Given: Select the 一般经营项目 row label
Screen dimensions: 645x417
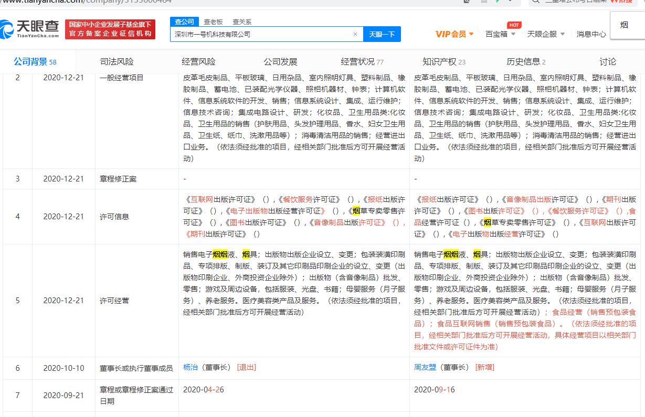Looking at the screenshot, I should (x=122, y=78).
